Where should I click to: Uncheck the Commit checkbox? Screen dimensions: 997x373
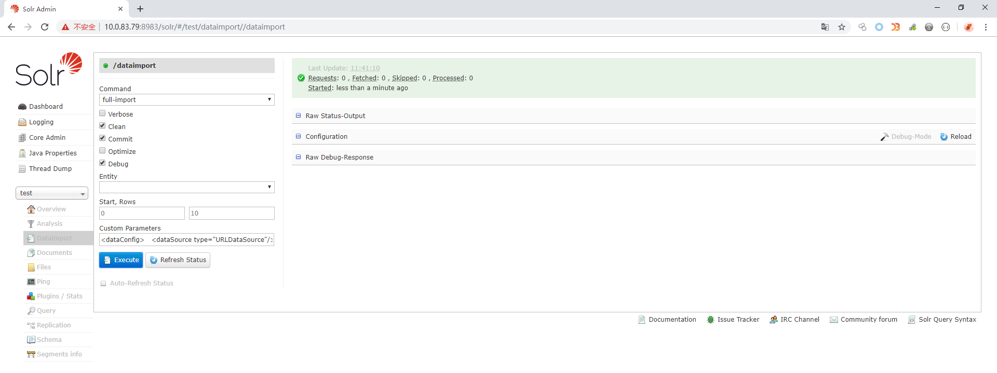102,138
